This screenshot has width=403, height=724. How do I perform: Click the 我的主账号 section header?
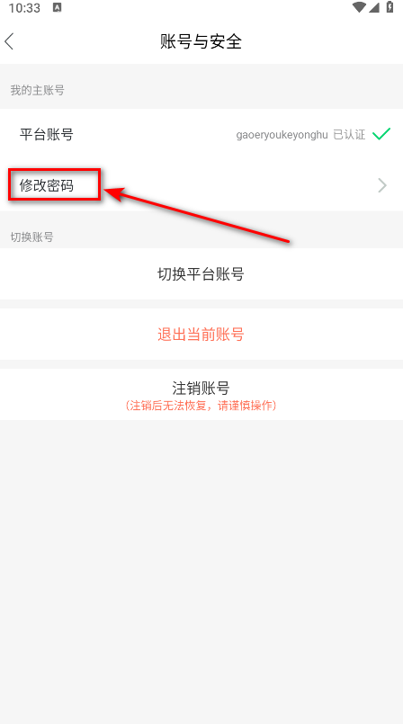tap(38, 90)
